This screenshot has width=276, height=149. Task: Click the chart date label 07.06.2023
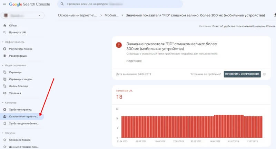tap(196, 141)
